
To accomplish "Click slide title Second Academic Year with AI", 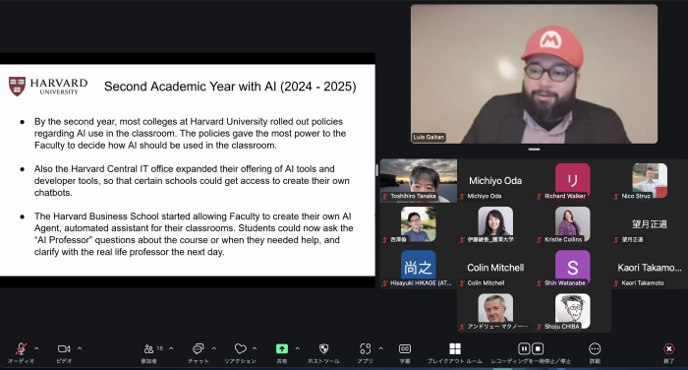I will pos(230,87).
